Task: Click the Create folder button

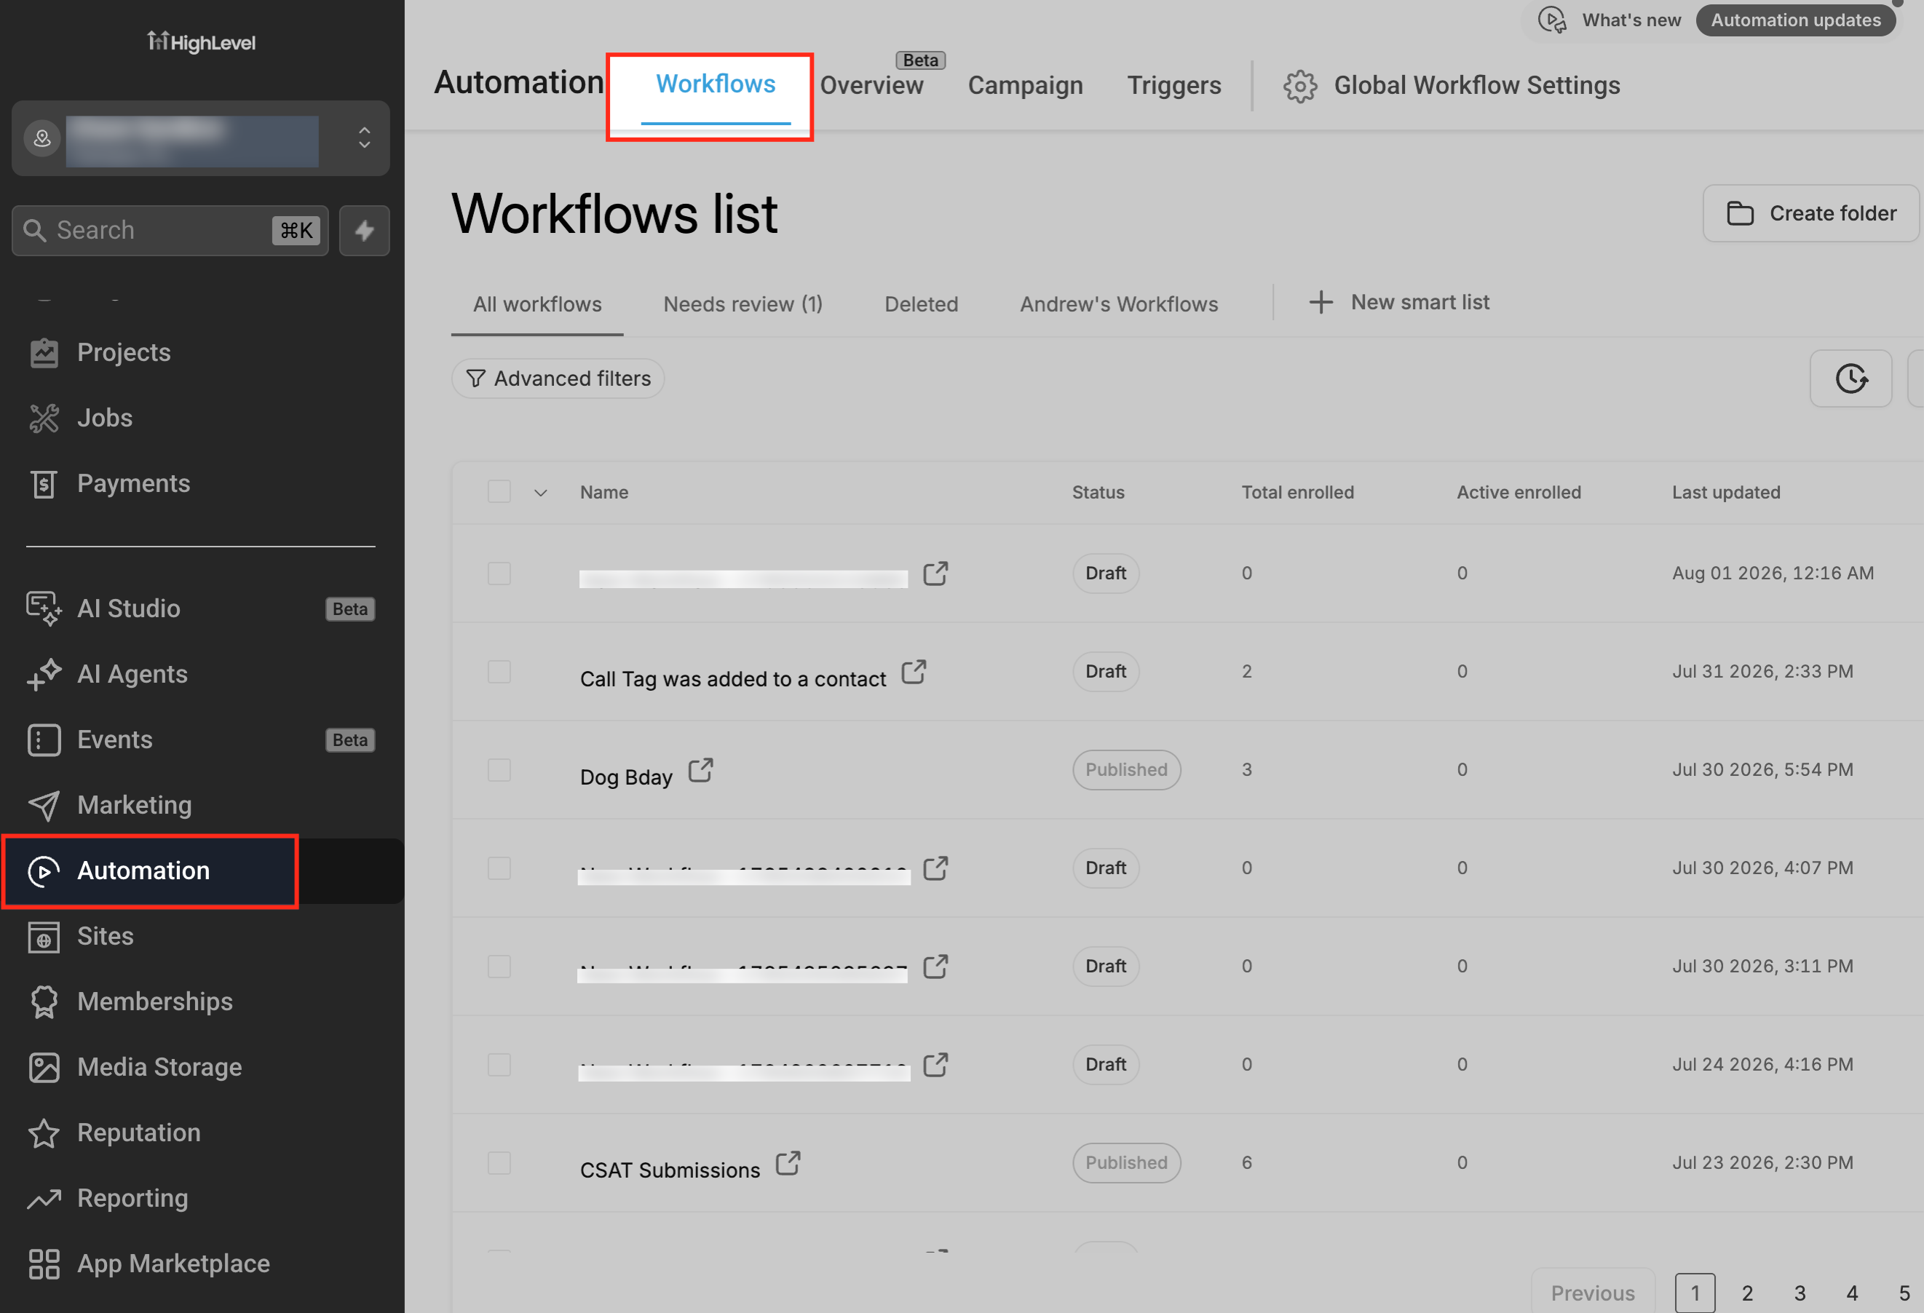Action: pyautogui.click(x=1810, y=213)
